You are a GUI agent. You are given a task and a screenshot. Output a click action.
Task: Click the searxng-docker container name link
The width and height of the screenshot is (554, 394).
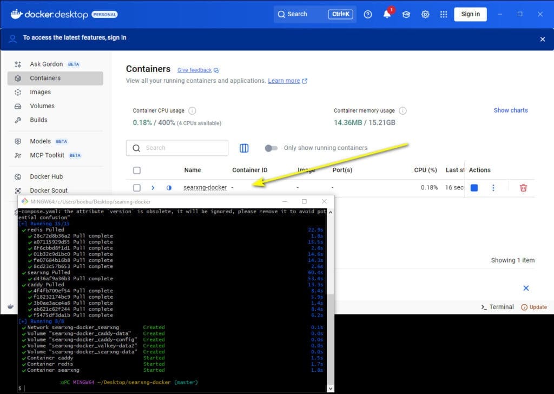pos(205,188)
